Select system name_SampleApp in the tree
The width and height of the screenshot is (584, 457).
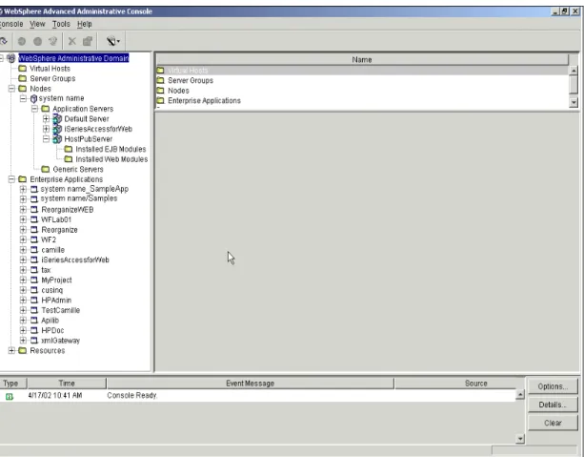pos(85,189)
